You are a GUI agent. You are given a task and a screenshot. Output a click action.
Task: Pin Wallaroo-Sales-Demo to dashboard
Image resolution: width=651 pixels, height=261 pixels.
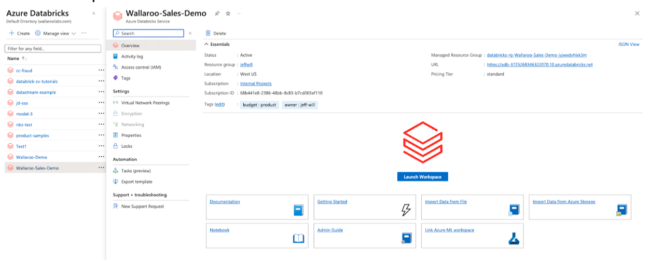click(217, 13)
